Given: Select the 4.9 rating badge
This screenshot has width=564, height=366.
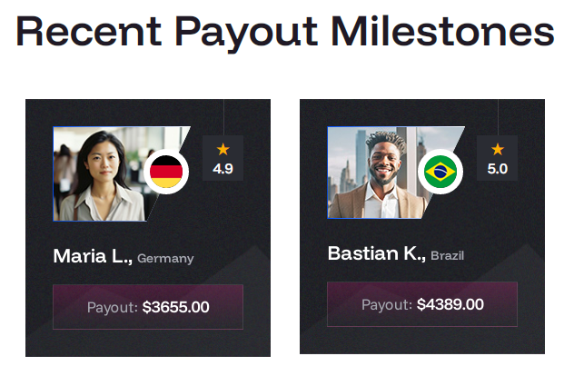Looking at the screenshot, I should click(x=223, y=158).
